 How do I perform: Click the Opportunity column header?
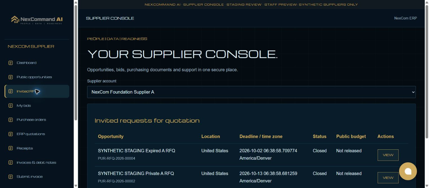[x=111, y=136]
